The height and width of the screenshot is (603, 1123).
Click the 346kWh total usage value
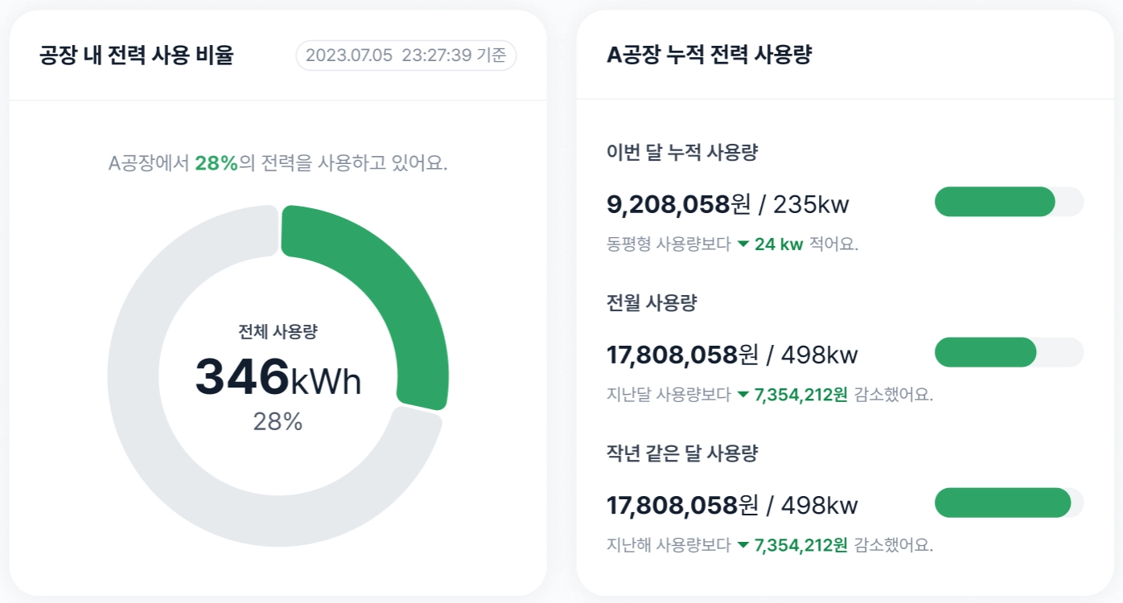pos(278,376)
